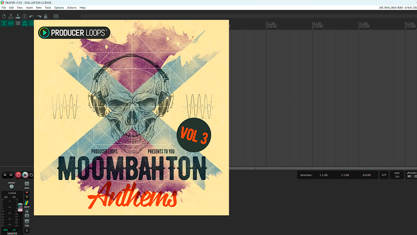This screenshot has width=417, height=235.
Task: Go to the project start in the transport
Action: point(5,175)
